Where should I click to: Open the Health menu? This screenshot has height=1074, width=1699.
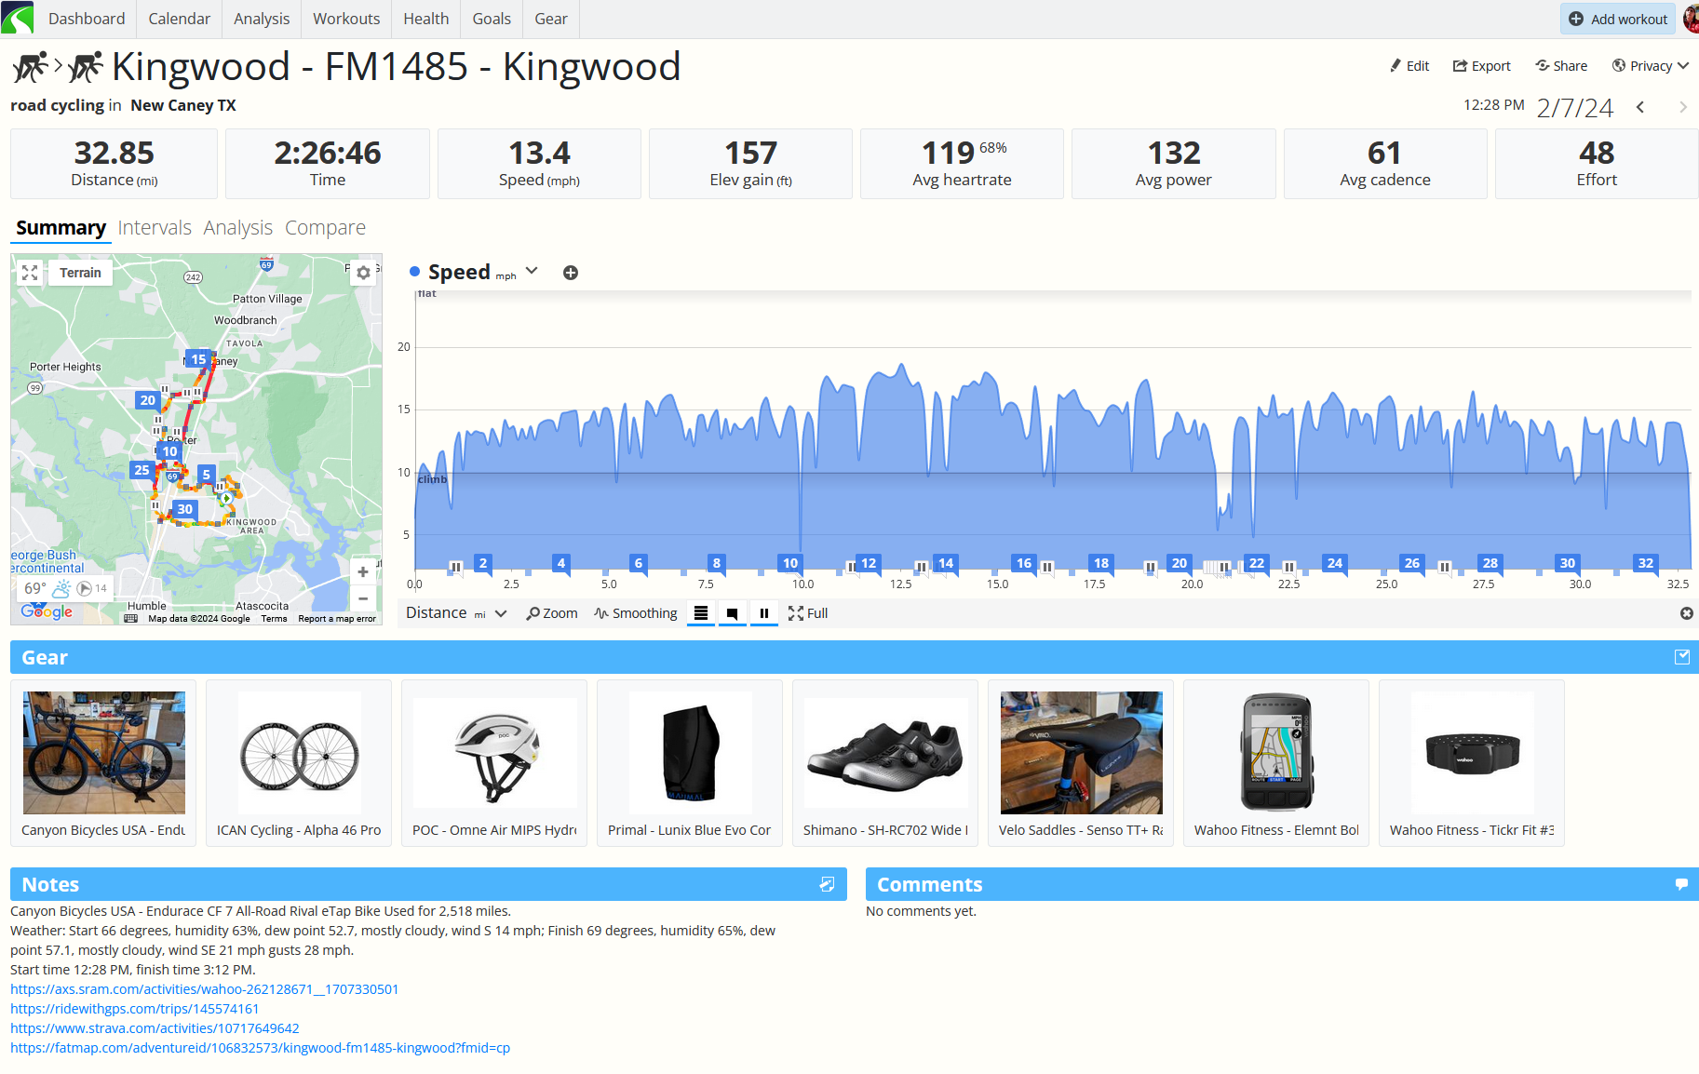426,19
